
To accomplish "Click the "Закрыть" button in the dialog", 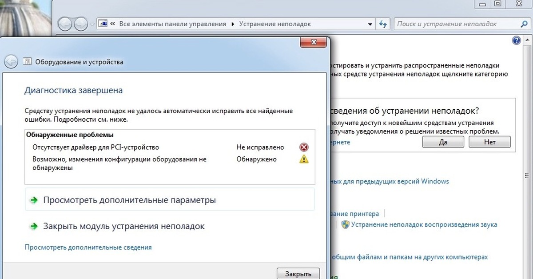I will tap(298, 274).
